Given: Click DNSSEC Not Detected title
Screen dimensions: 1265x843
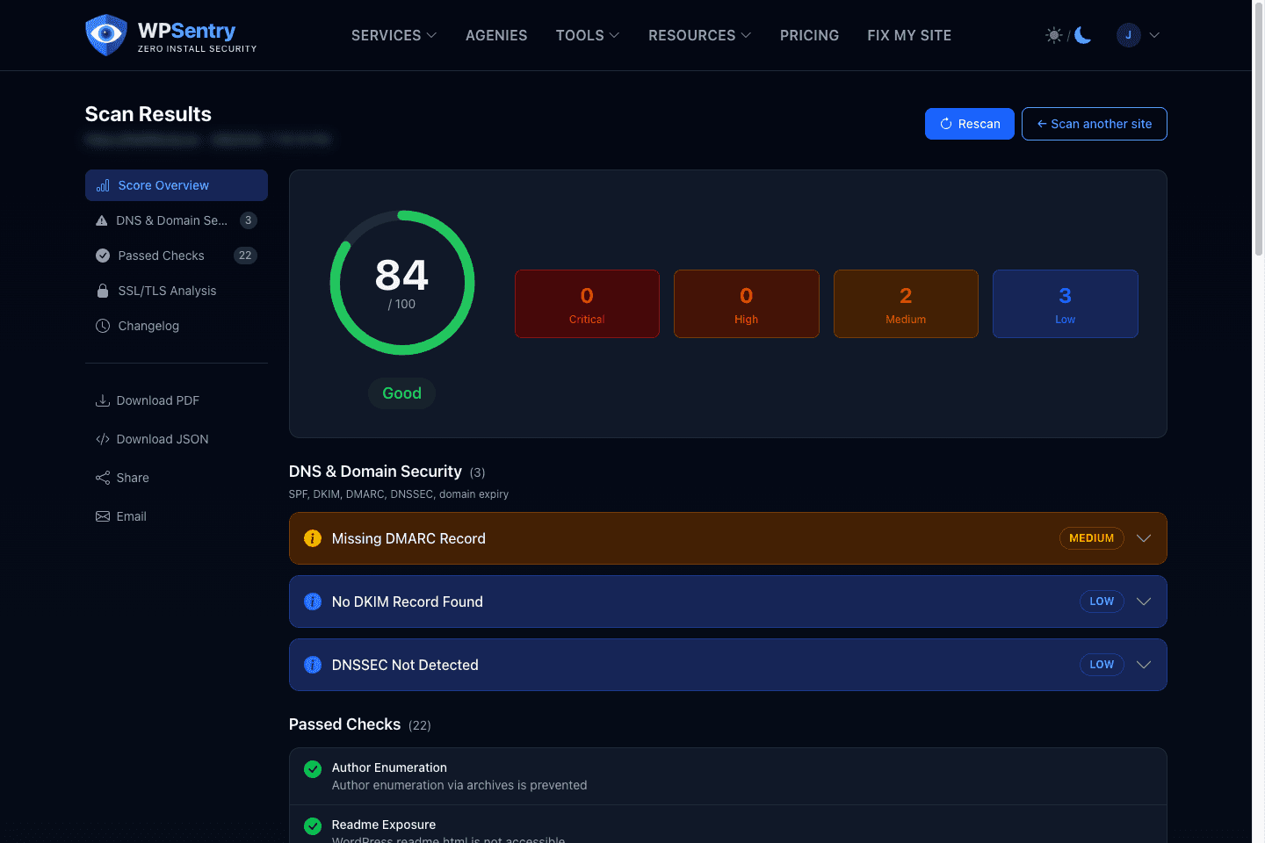Looking at the screenshot, I should 405,665.
